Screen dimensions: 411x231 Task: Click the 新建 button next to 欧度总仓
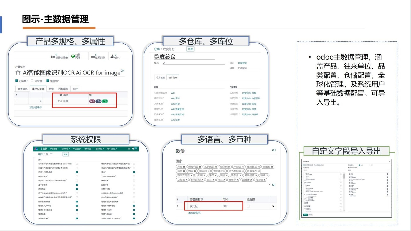click(x=190, y=49)
